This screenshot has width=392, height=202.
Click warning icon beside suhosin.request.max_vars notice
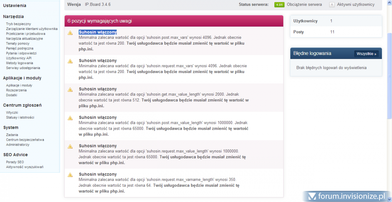(70, 61)
